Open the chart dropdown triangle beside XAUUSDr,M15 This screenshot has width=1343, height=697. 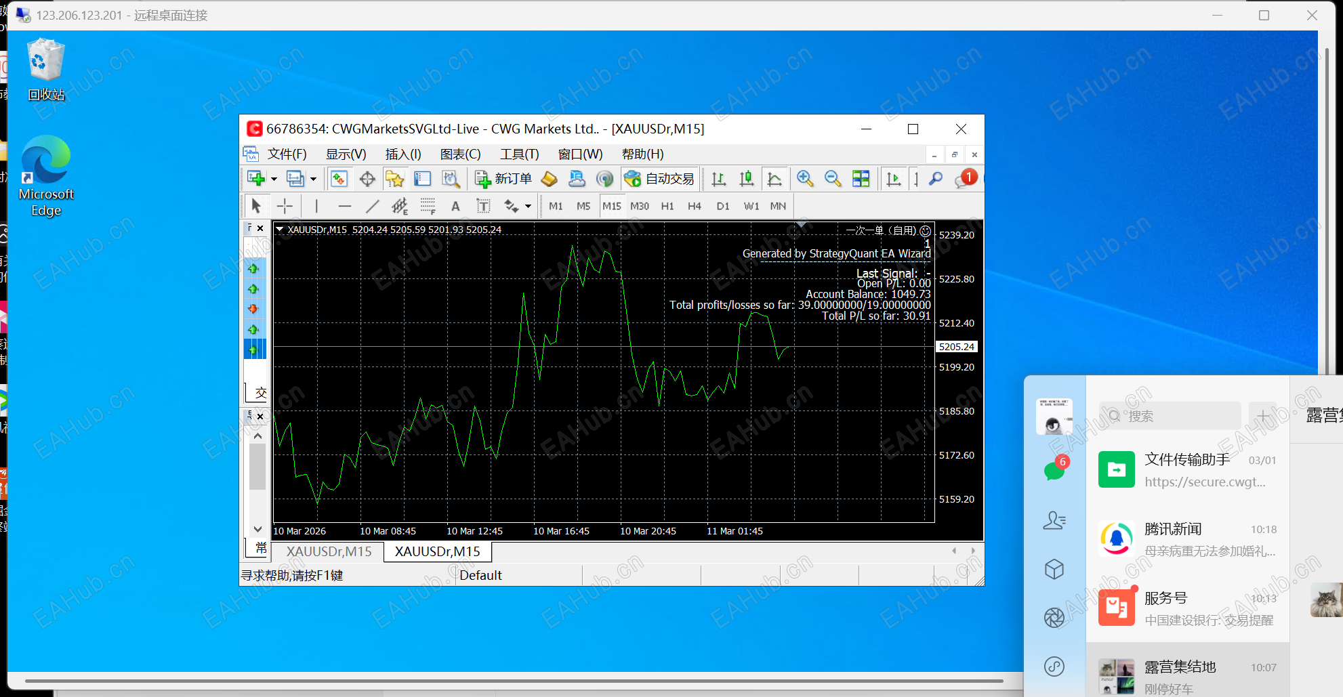279,230
